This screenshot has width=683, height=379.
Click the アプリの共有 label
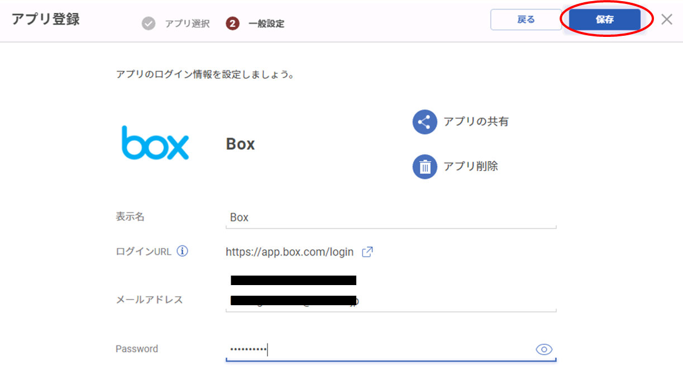tap(476, 121)
